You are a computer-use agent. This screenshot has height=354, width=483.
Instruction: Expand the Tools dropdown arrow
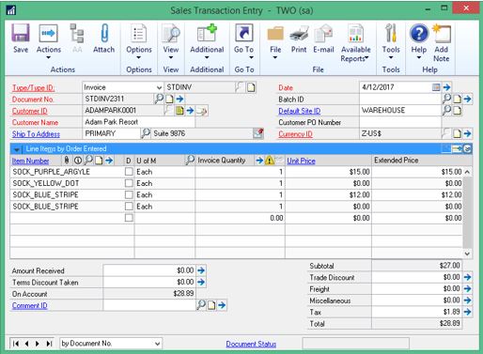tap(391, 57)
